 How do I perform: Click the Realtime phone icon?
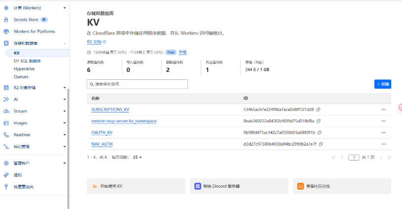6,135
